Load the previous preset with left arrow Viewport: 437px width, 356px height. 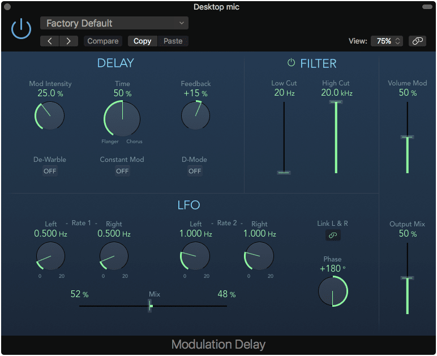(50, 41)
